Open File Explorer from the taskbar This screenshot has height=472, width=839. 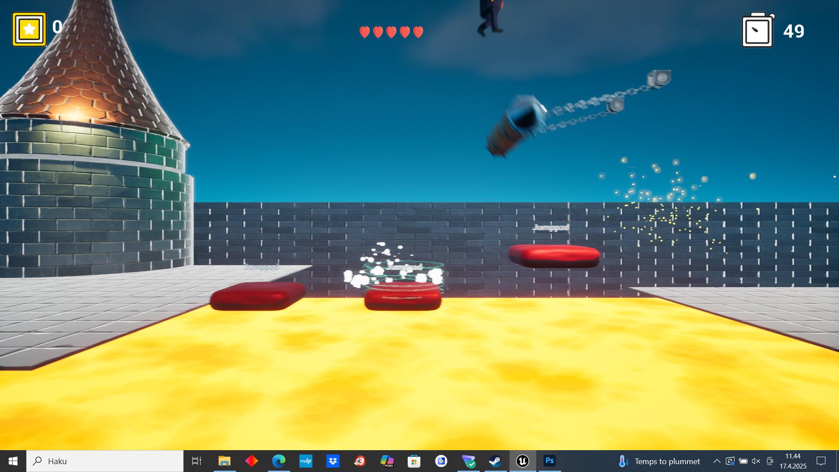(x=224, y=461)
